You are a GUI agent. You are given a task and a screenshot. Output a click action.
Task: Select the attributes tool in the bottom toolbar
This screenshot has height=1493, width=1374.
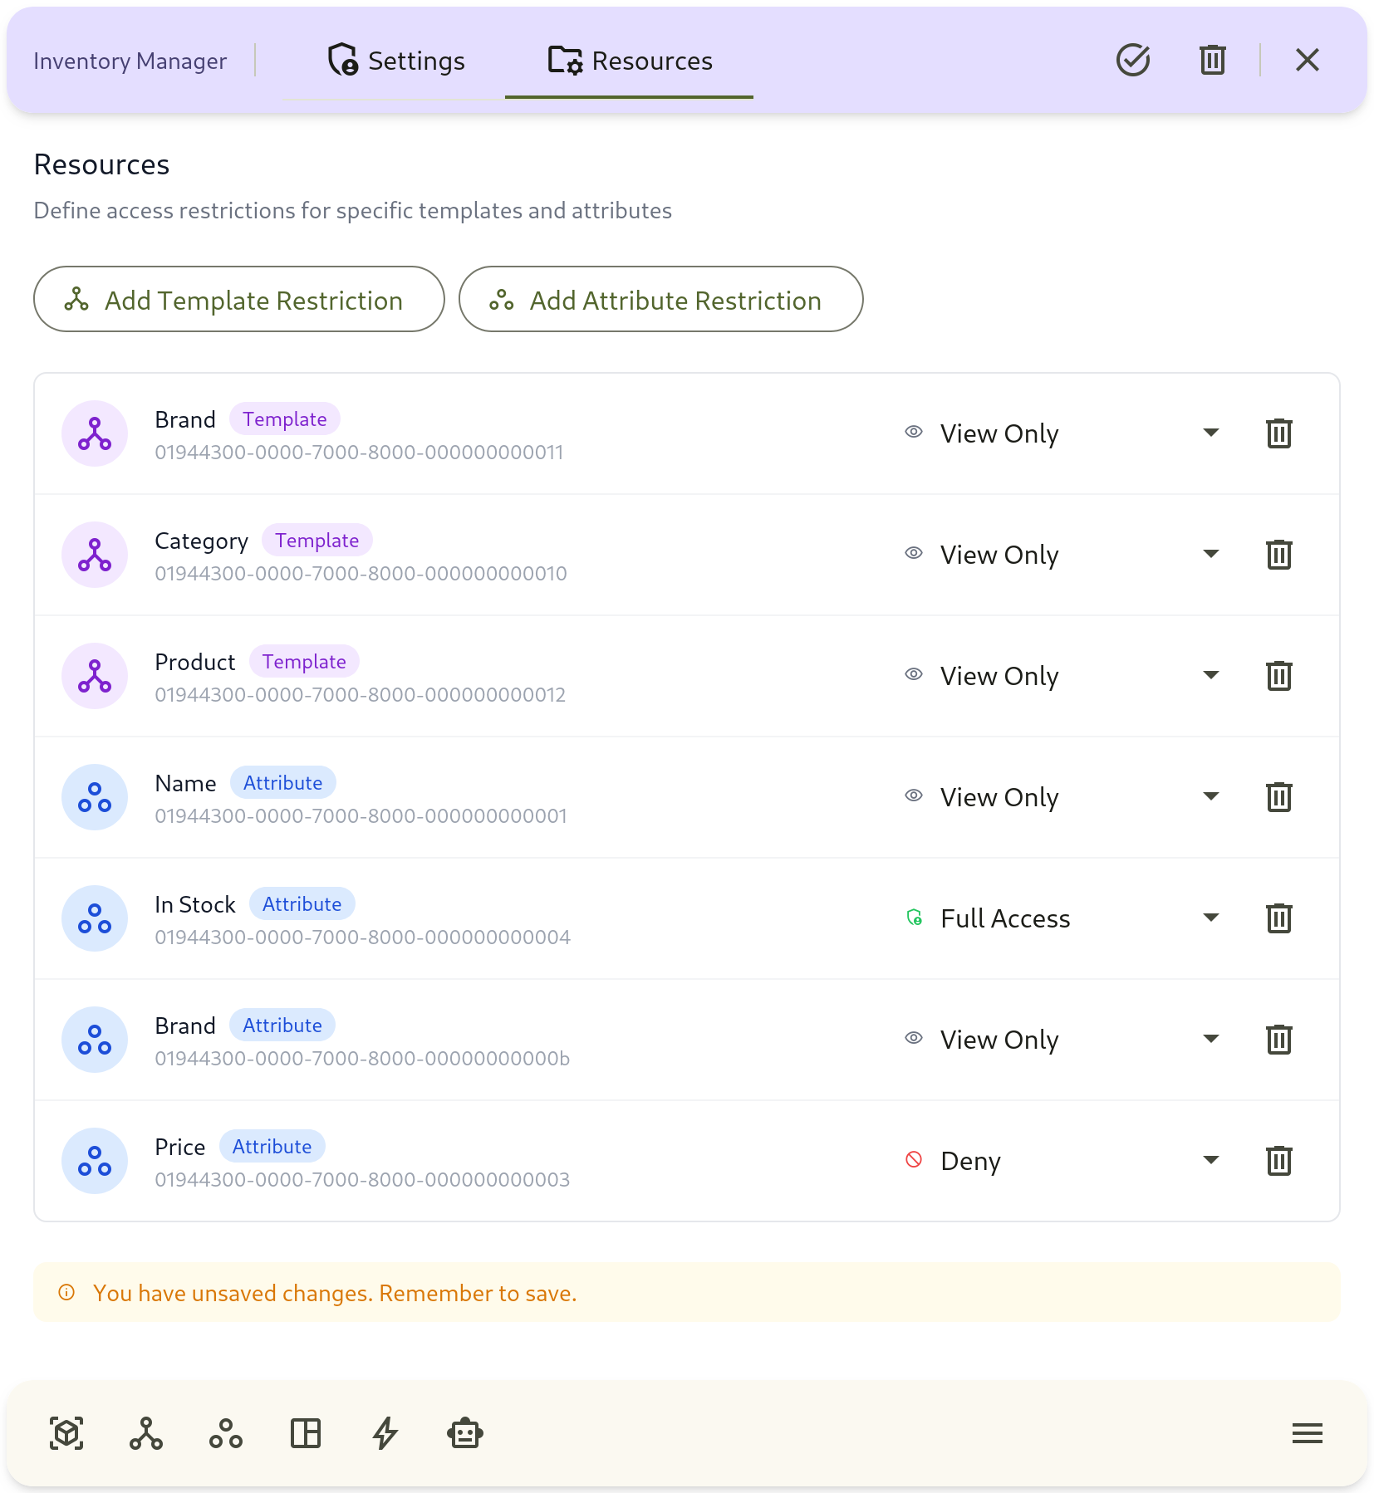pyautogui.click(x=226, y=1432)
